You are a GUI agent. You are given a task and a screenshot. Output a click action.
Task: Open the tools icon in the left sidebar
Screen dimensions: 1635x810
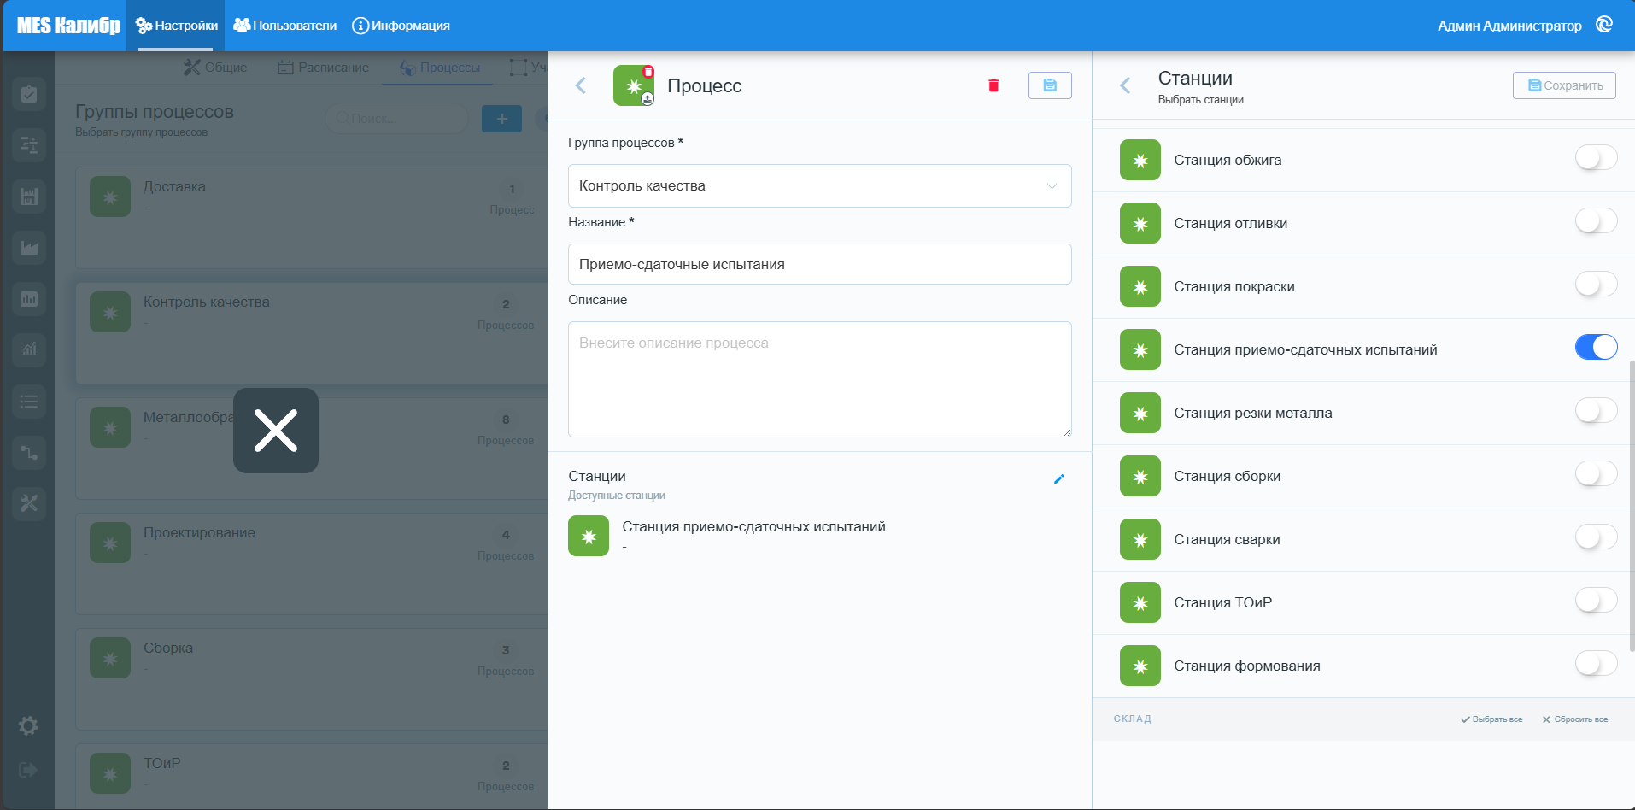point(29,503)
